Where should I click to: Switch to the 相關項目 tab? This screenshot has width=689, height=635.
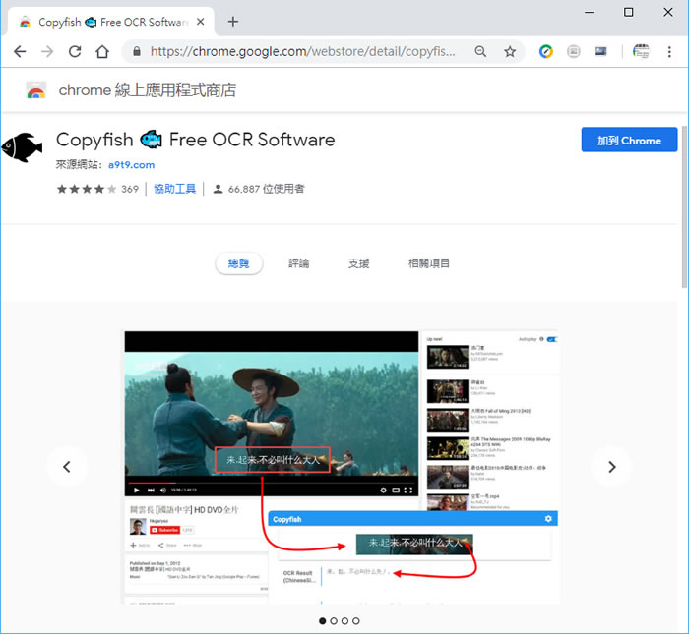click(429, 263)
